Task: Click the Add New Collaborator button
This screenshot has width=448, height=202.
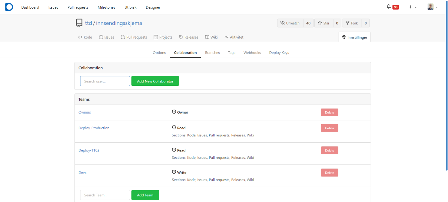Action: tap(155, 81)
